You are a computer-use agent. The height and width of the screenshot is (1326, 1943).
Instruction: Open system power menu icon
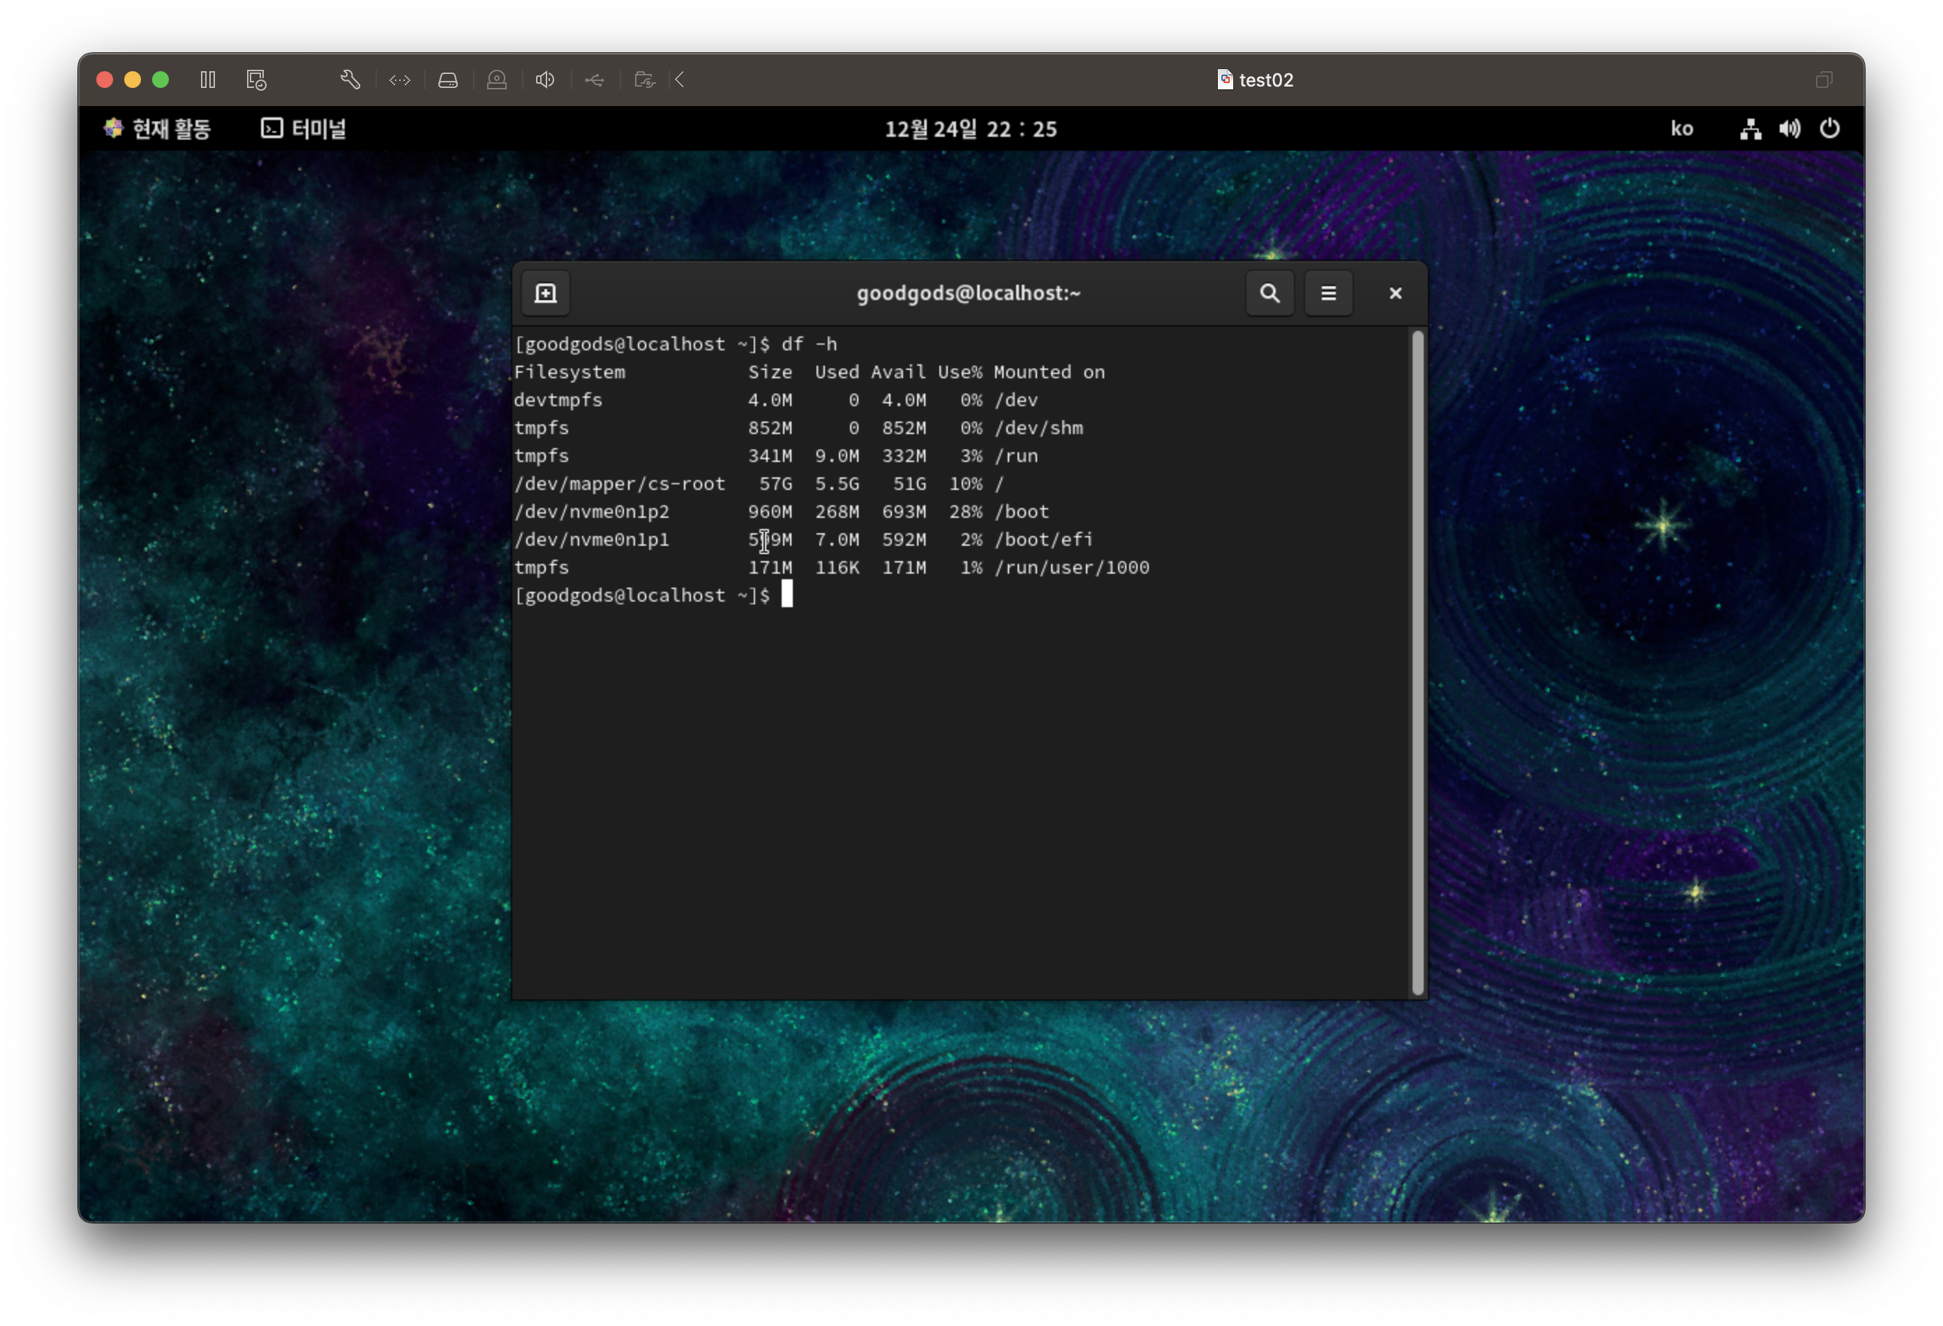click(1829, 128)
